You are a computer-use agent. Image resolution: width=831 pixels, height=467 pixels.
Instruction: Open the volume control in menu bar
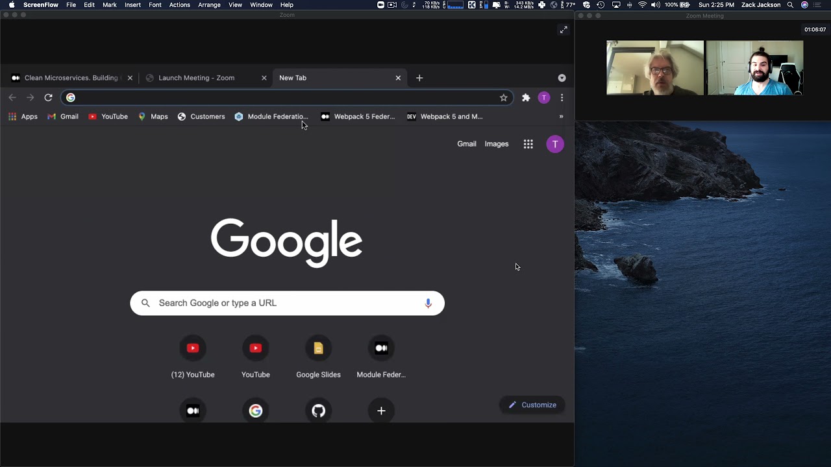pyautogui.click(x=656, y=5)
